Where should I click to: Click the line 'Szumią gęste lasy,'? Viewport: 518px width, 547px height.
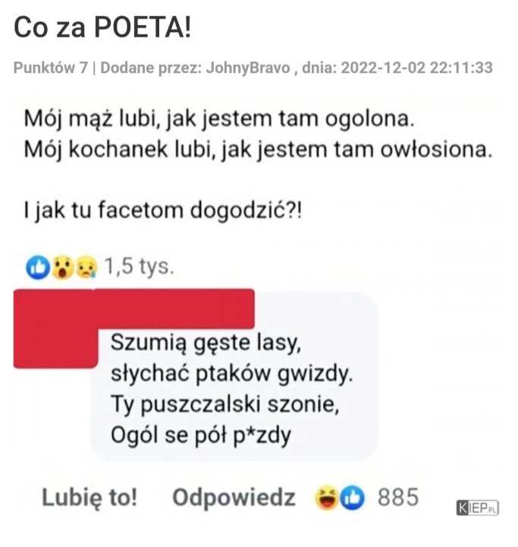pyautogui.click(x=206, y=343)
